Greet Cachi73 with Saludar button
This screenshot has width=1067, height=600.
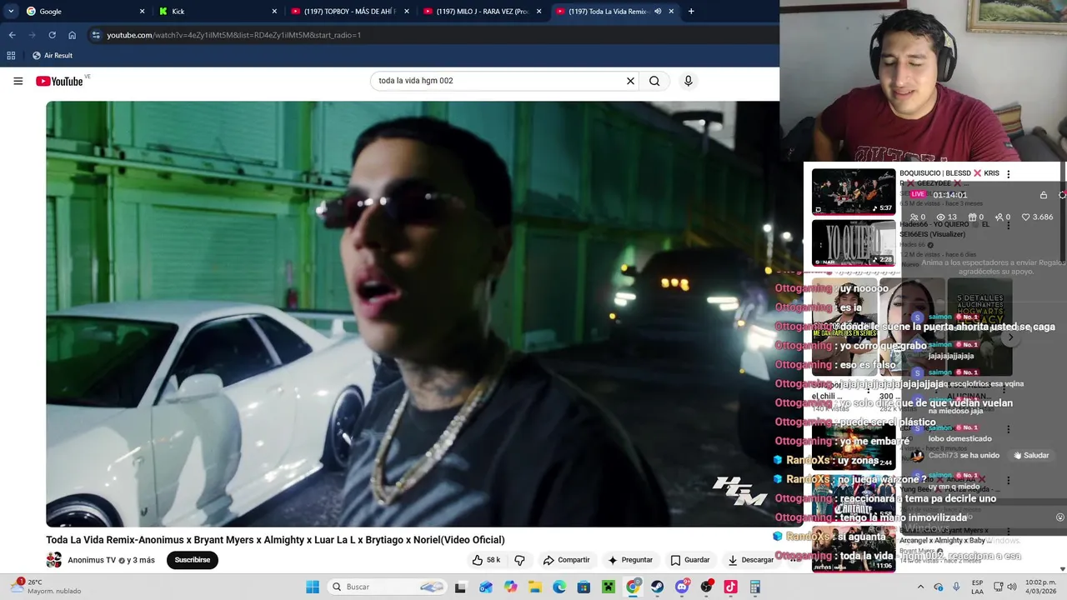pyautogui.click(x=1031, y=456)
